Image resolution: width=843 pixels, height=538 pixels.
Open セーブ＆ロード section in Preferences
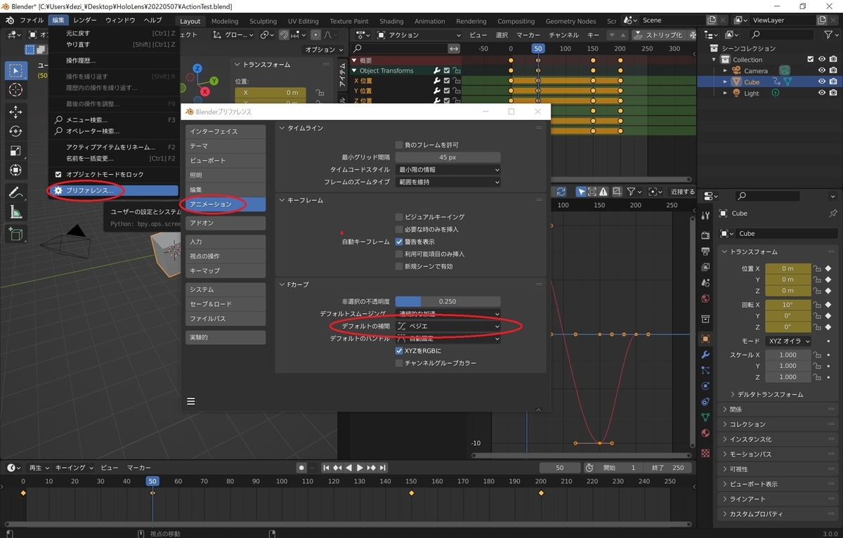coord(226,304)
